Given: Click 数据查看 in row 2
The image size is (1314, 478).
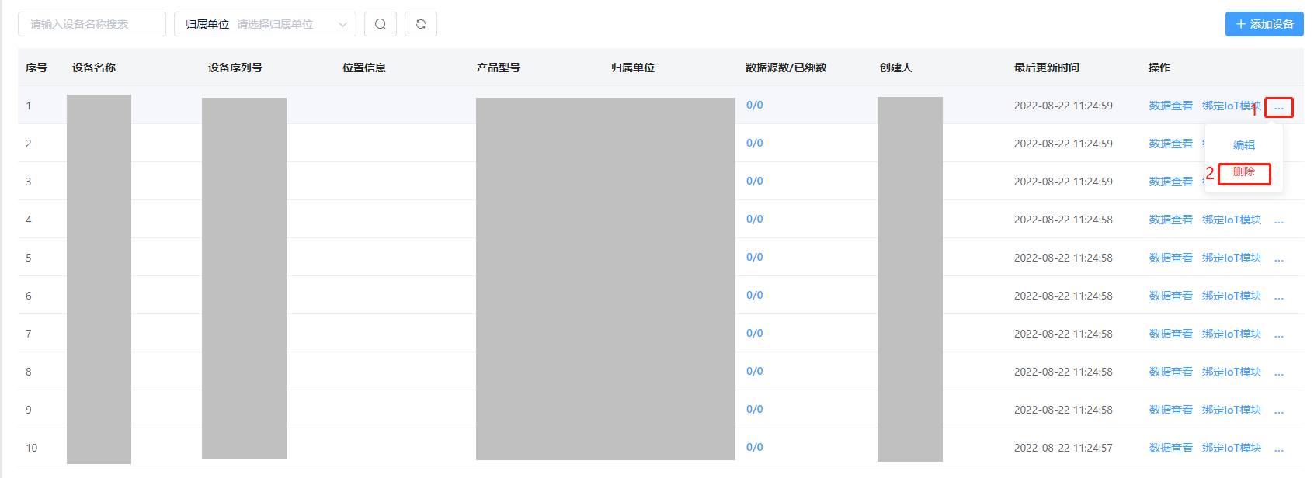Looking at the screenshot, I should [x=1171, y=144].
